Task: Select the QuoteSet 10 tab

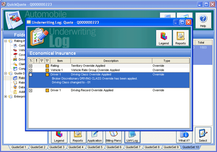Action: click(x=191, y=147)
